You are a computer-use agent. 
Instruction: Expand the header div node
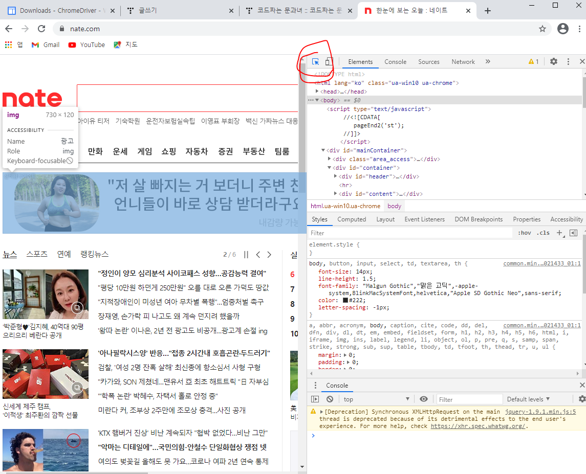336,176
